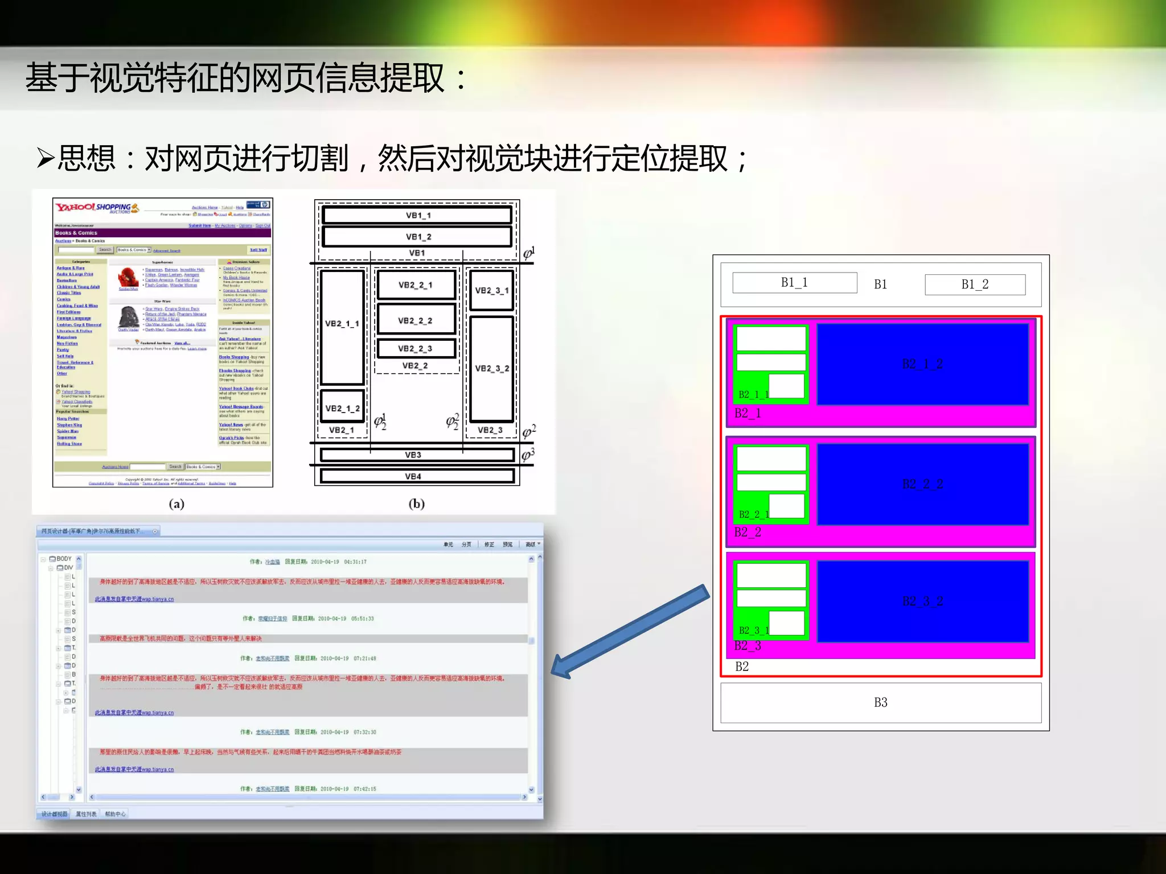Click the Yahoo Shopping logo in figure (a)
Screen dimensions: 1166x874
(97, 208)
